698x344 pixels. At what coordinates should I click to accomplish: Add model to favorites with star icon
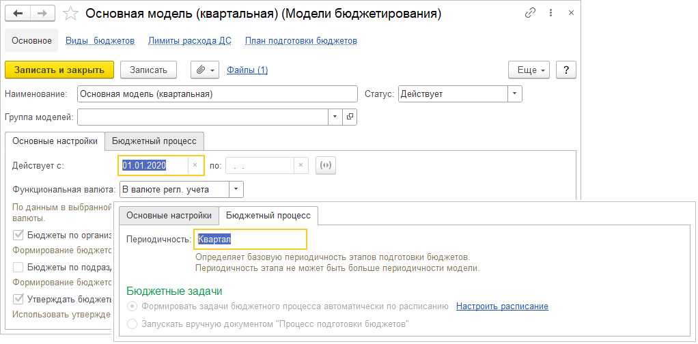(x=70, y=14)
